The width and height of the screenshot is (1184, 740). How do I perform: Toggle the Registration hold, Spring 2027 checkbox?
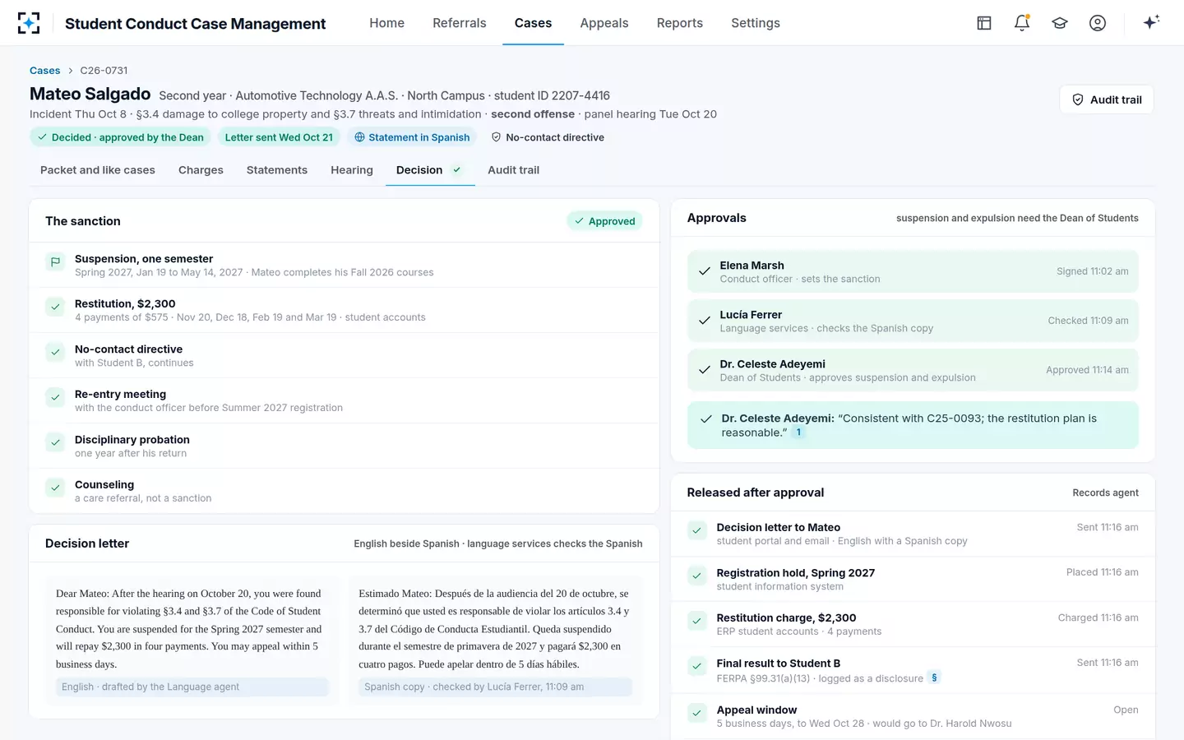pyautogui.click(x=696, y=576)
